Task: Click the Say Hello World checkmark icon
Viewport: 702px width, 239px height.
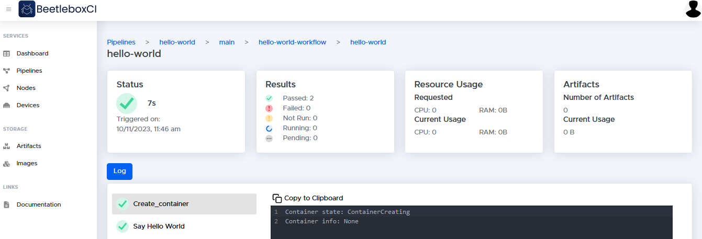Action: [x=122, y=226]
